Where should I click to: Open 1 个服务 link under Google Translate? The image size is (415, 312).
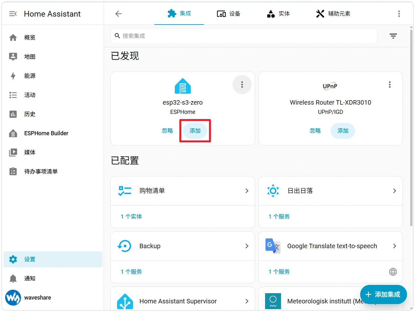tap(279, 272)
